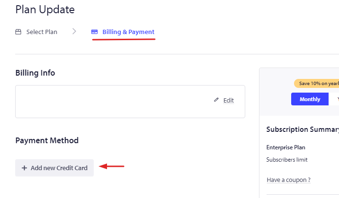The width and height of the screenshot is (339, 198).
Task: Click the chevron arrow after Select Plan
Action: pyautogui.click(x=74, y=32)
